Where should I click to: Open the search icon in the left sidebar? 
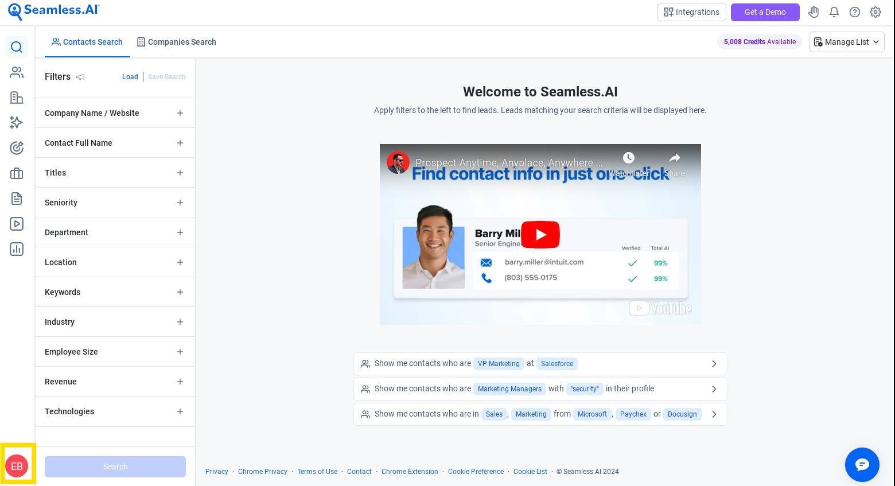(x=17, y=47)
